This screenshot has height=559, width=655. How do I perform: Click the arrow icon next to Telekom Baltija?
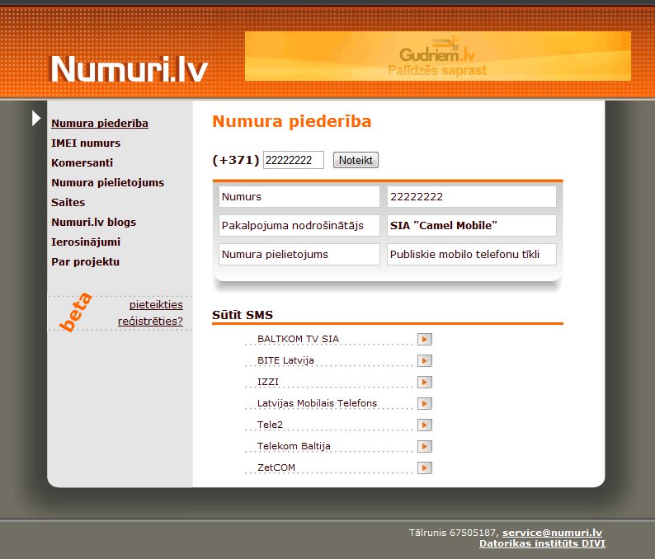pos(424,446)
